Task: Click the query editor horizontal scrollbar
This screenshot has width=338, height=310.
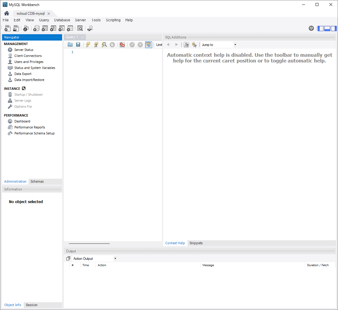Action: tap(89, 243)
